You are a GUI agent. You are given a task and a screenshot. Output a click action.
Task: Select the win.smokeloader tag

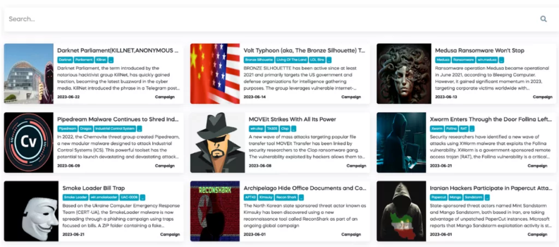click(104, 197)
